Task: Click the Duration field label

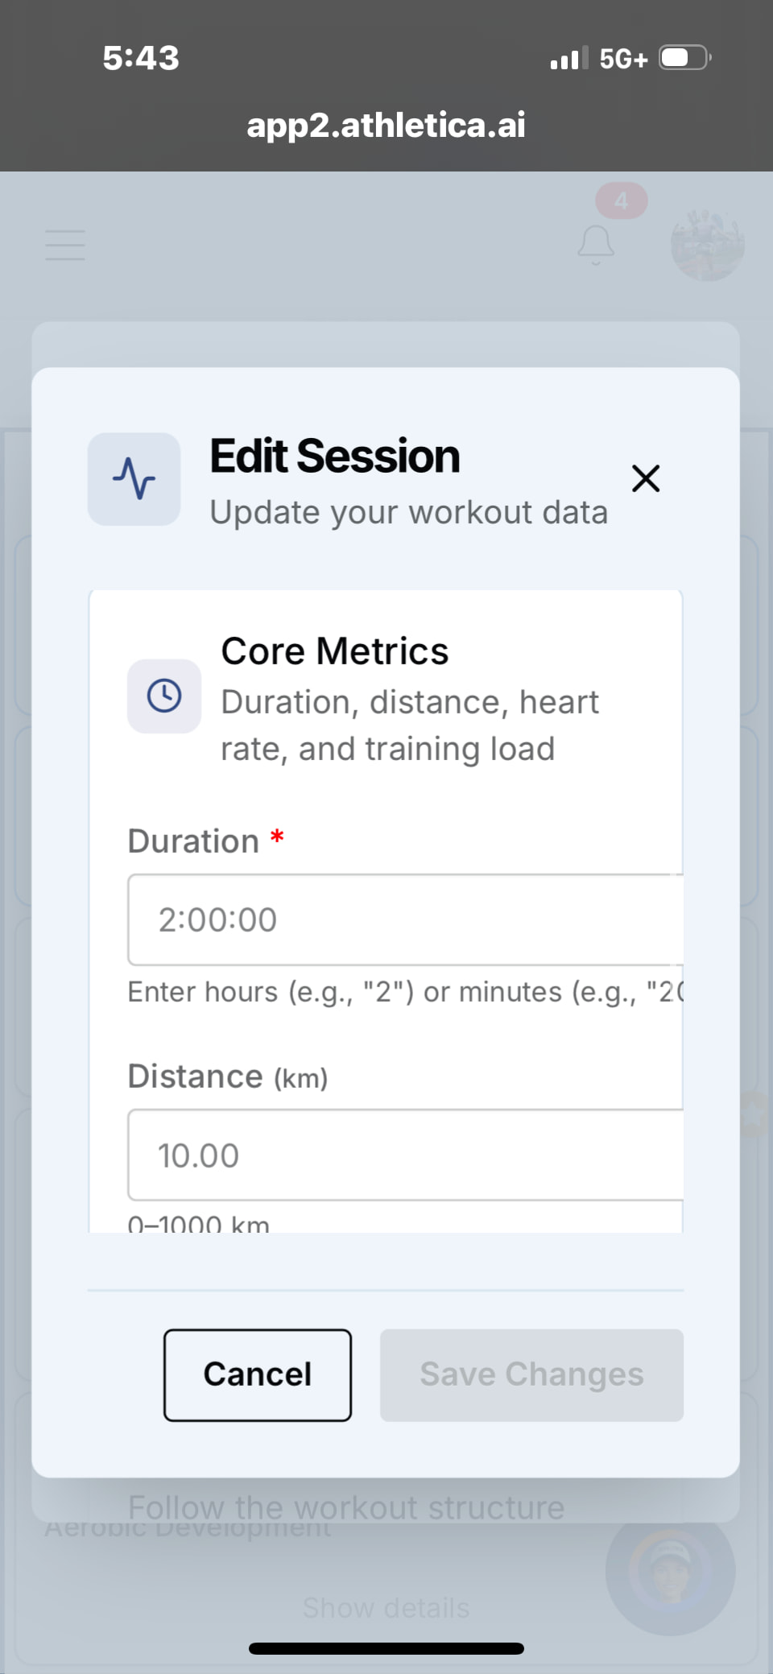Action: [193, 841]
